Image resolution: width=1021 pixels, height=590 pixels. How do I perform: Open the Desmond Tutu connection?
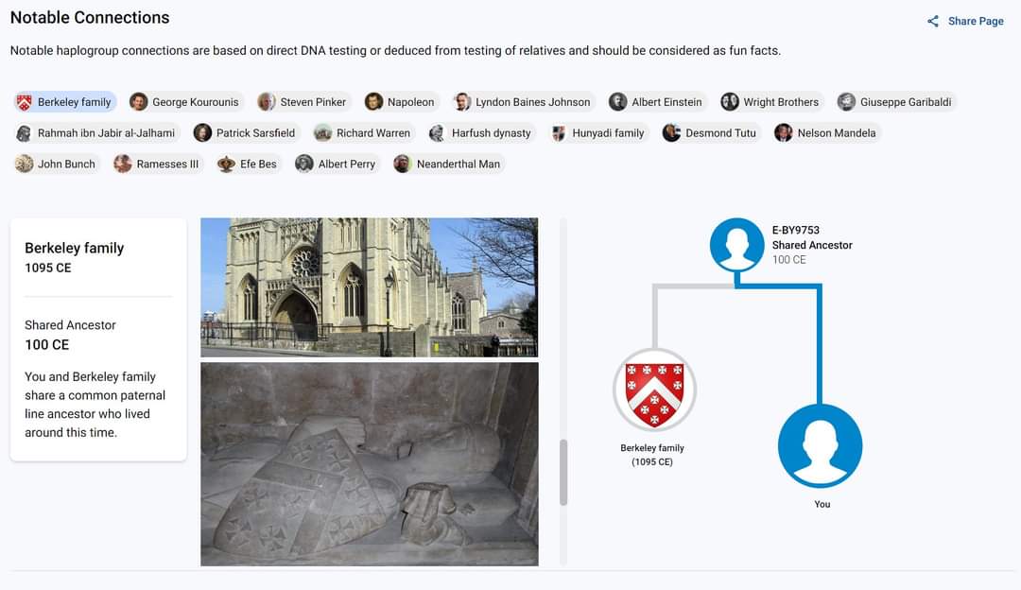click(x=710, y=133)
